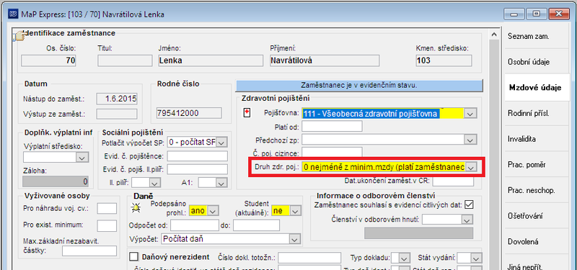The image size is (577, 270).
Task: Click the Odpočet od field
Action: coord(195,225)
